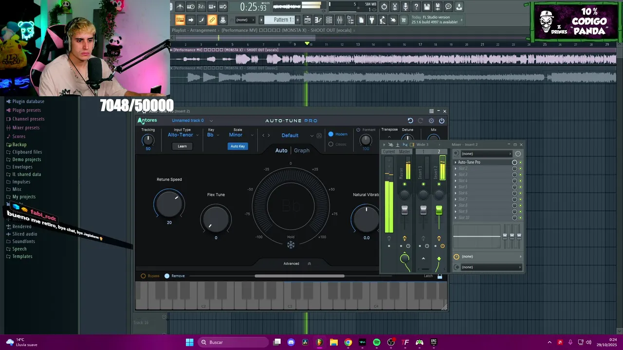Screen dimensions: 623x350
Task: Open the FL Studio help question-mark icon
Action: [x=416, y=7]
